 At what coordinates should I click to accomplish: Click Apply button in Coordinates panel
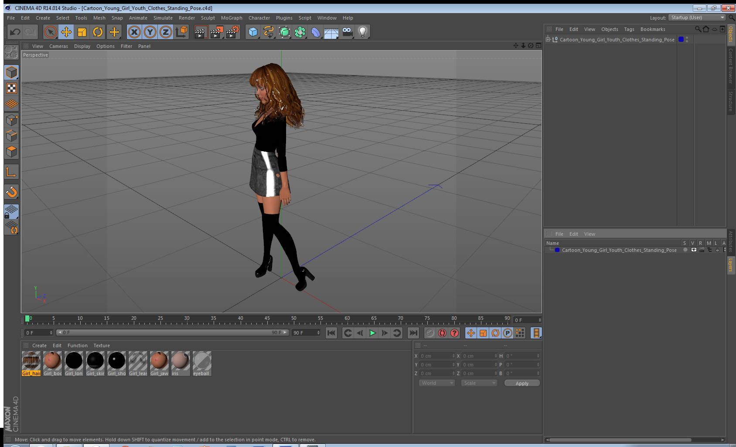click(522, 383)
